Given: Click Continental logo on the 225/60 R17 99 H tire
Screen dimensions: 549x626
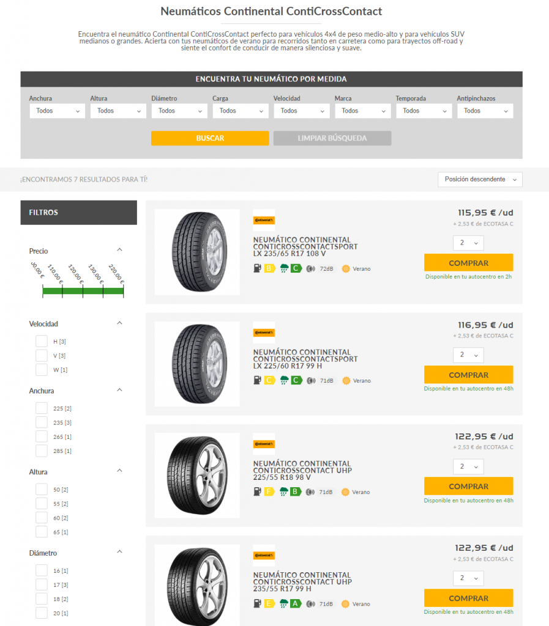Looking at the screenshot, I should [264, 332].
